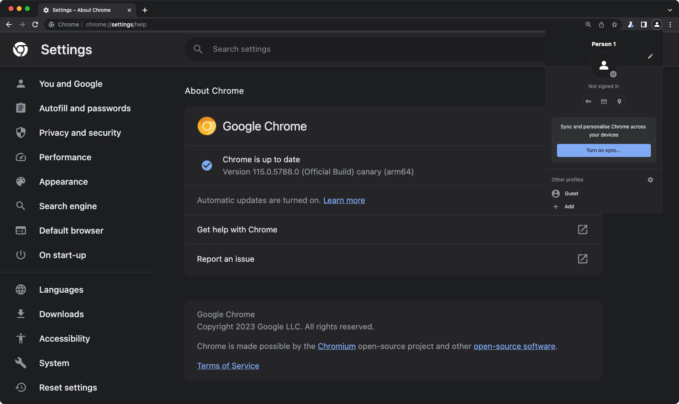The width and height of the screenshot is (679, 404).
Task: Open You and Google settings
Action: coord(71,84)
